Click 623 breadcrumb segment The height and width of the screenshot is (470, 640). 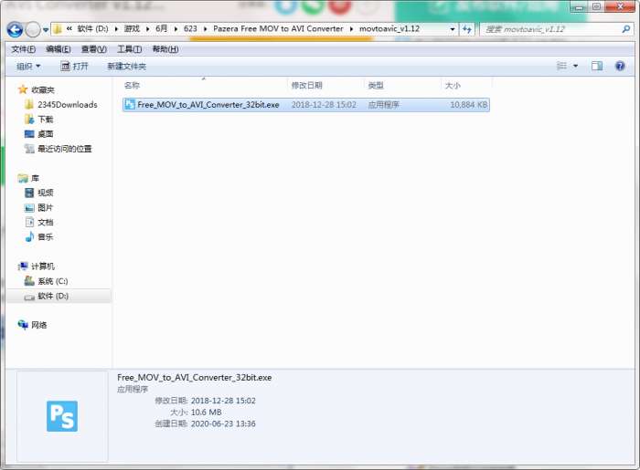pyautogui.click(x=190, y=29)
